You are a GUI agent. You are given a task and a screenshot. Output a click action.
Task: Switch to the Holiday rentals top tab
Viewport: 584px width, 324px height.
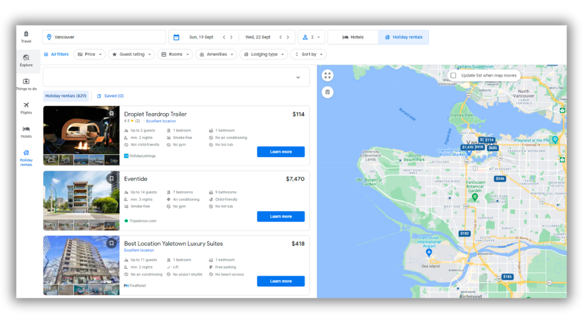(404, 37)
